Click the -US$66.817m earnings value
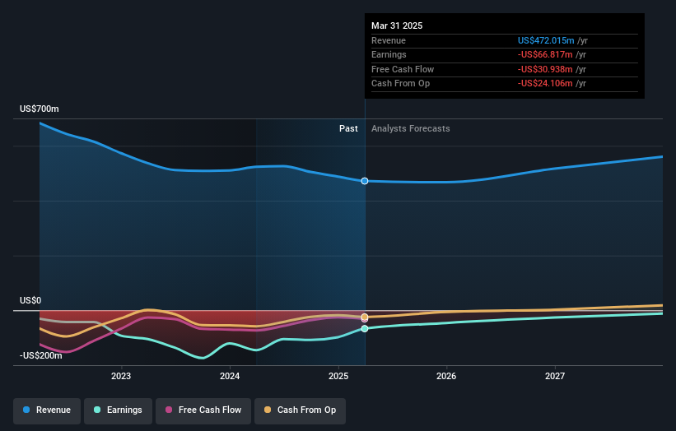 coord(545,54)
